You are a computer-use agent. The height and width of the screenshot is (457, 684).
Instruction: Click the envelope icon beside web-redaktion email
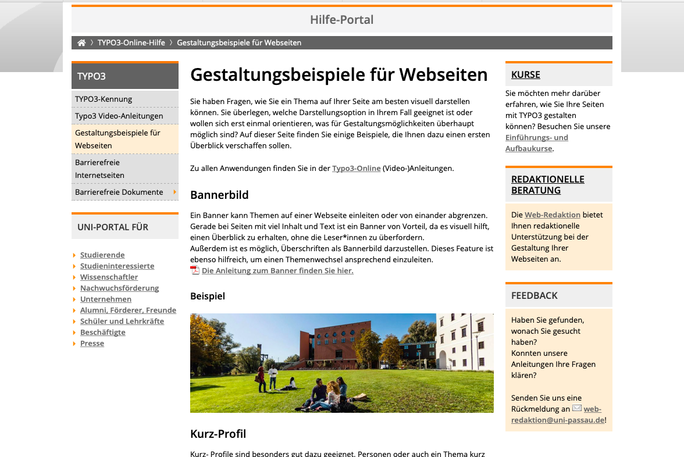tap(577, 408)
